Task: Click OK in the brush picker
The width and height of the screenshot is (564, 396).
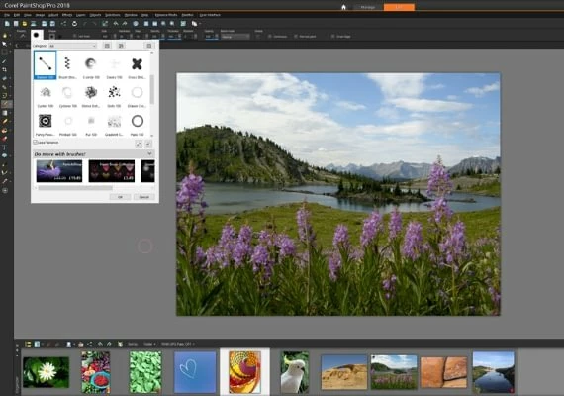Action: [x=120, y=197]
